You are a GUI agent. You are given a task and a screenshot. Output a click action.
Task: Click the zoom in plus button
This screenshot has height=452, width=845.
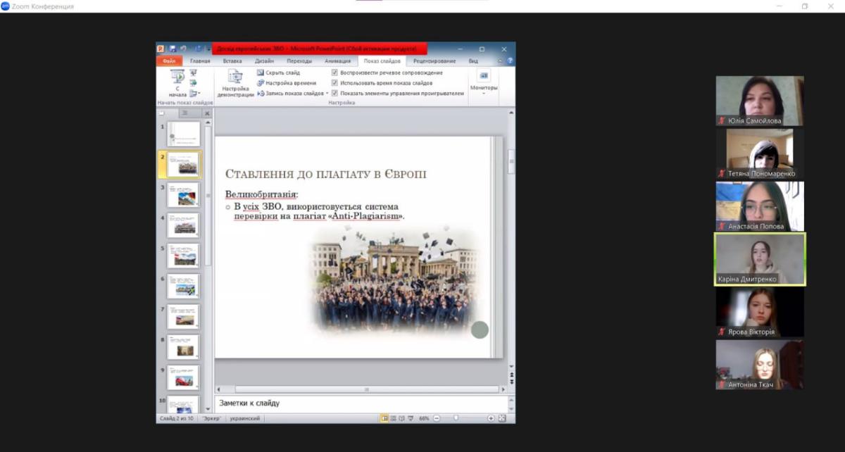point(491,418)
